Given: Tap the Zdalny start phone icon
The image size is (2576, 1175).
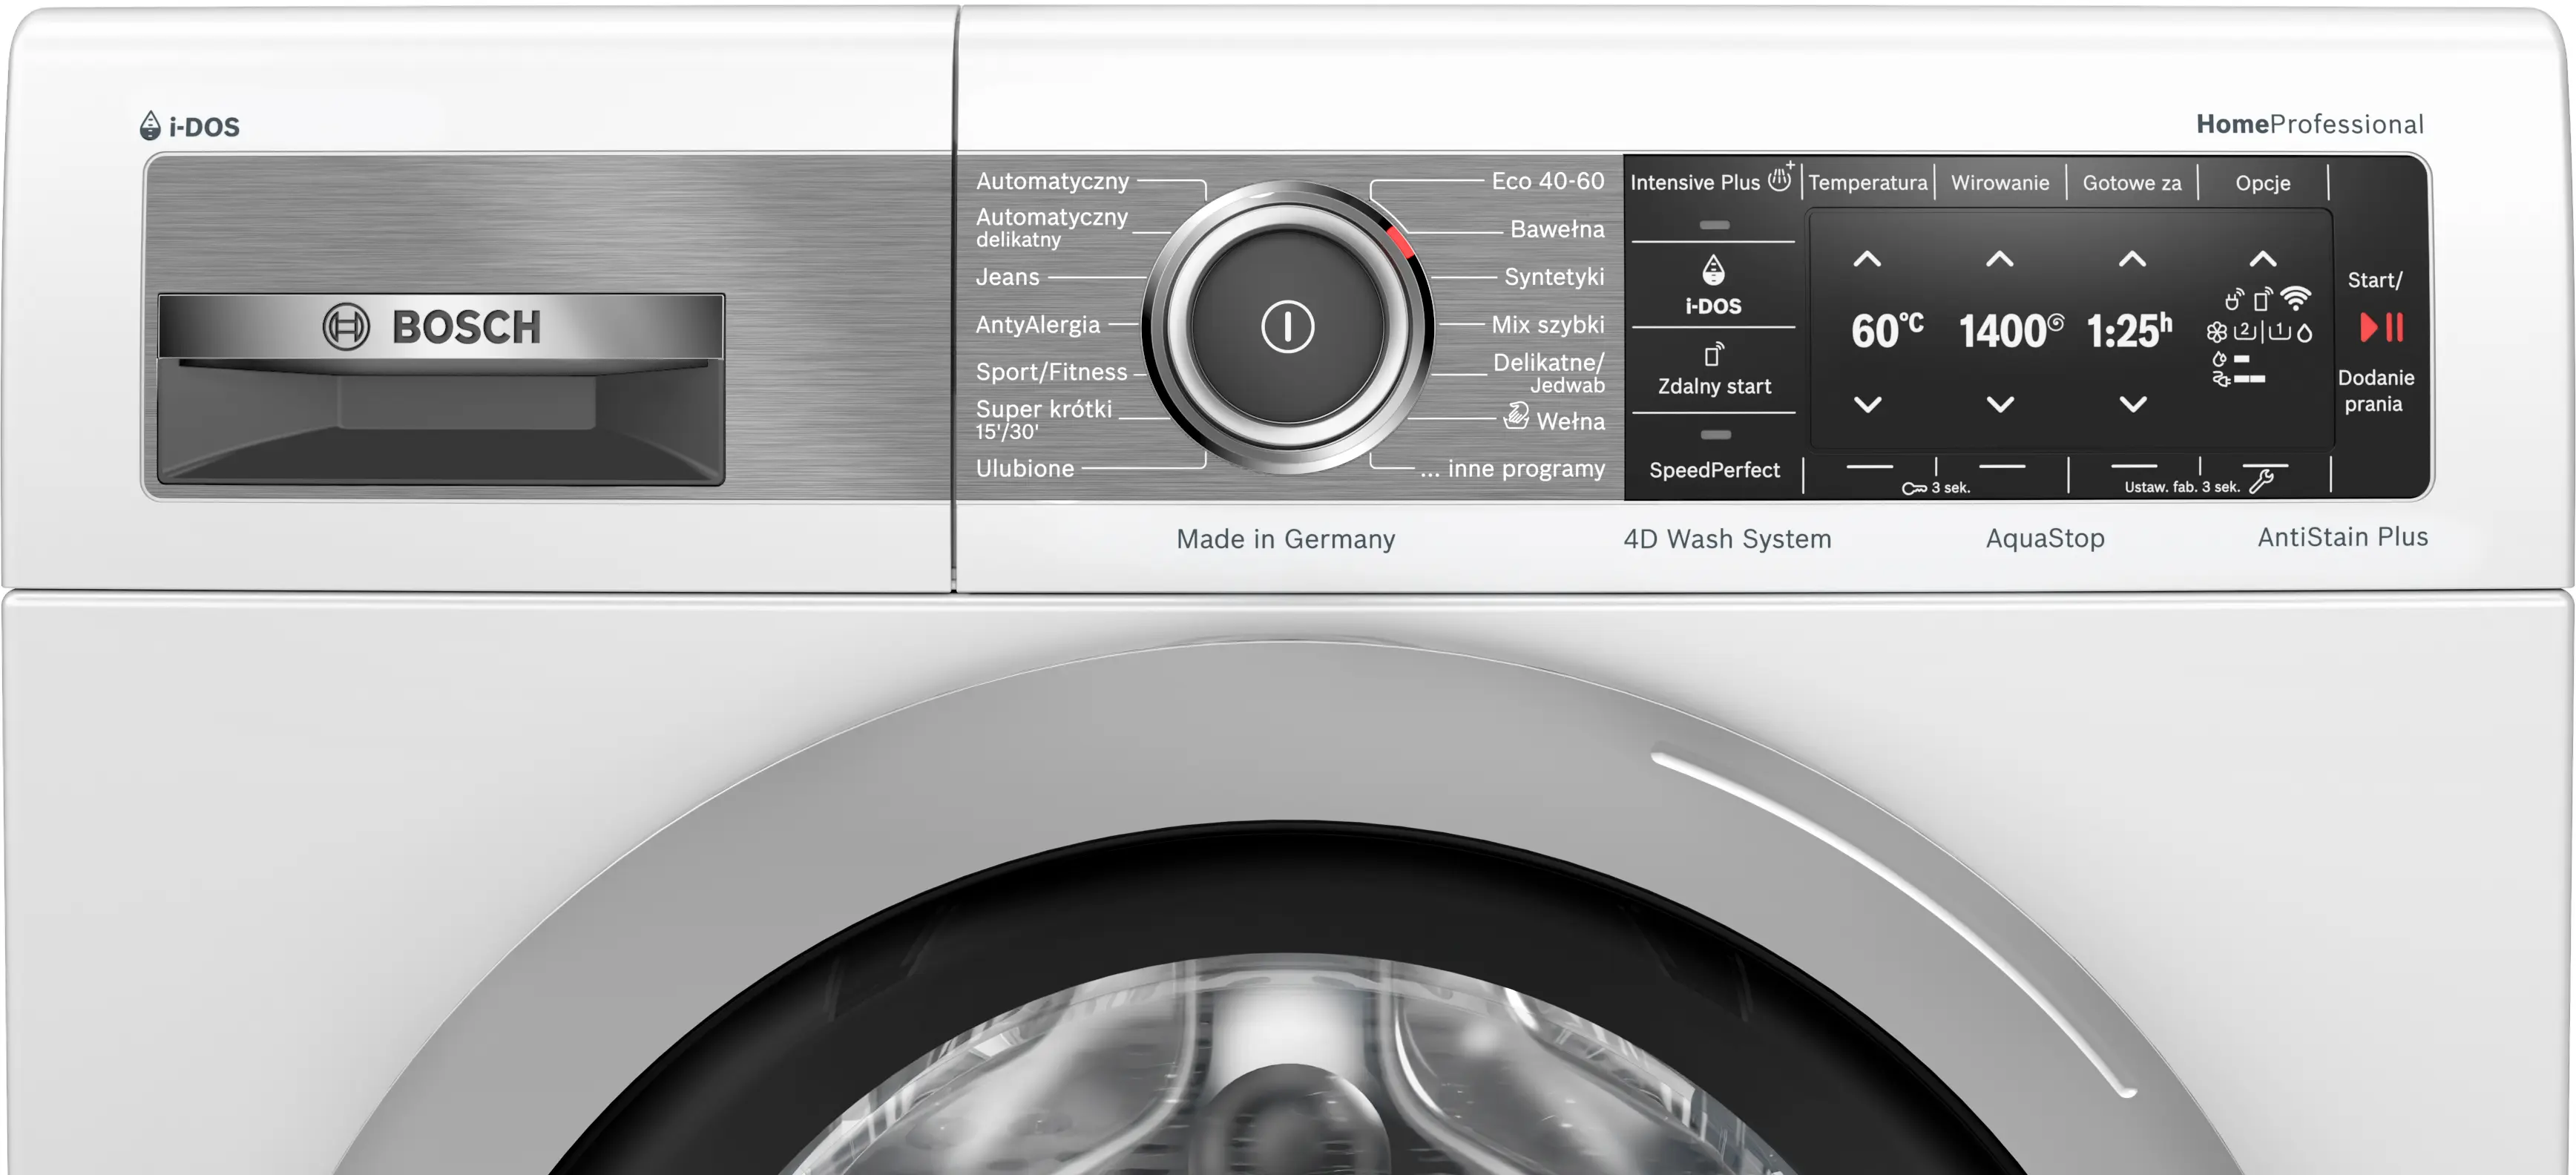Looking at the screenshot, I should [1713, 355].
